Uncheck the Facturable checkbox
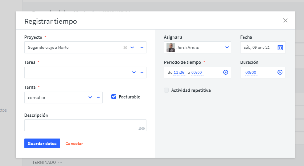Viewport: 304px width, 166px height. (114, 97)
